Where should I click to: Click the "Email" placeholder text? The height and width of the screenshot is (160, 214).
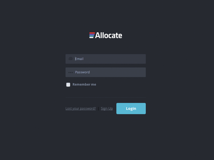[x=79, y=59]
